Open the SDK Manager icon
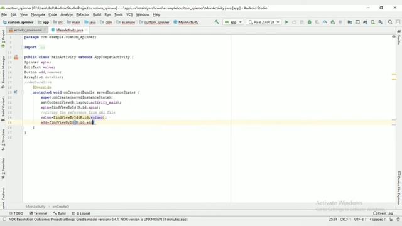 click(x=381, y=23)
